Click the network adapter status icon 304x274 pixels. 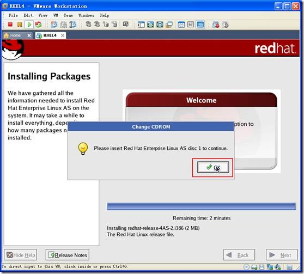point(270,267)
